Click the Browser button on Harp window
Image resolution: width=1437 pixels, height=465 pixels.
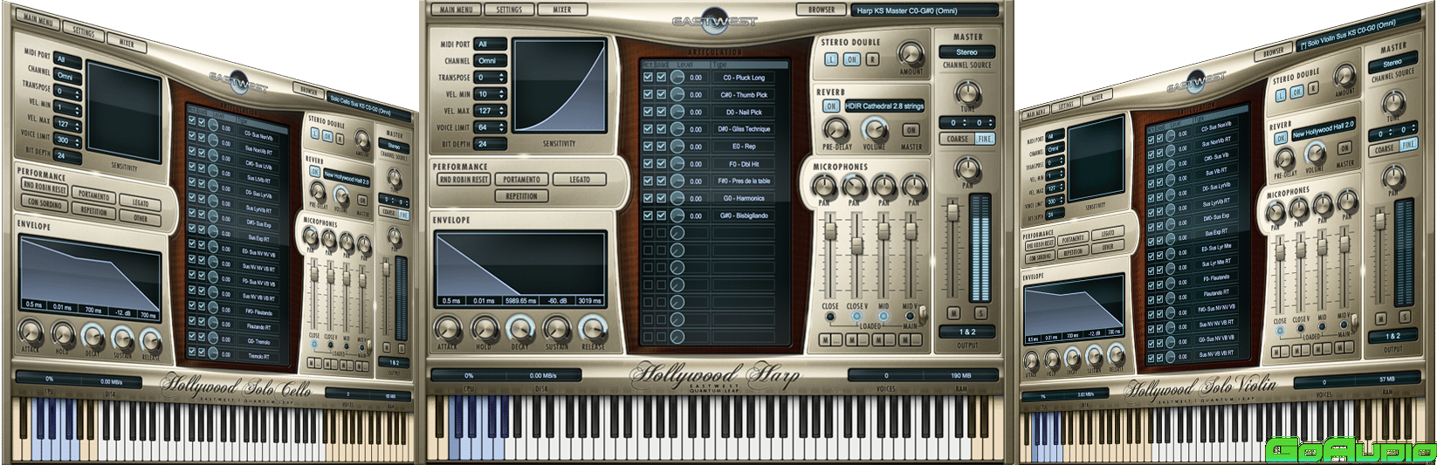click(x=821, y=10)
